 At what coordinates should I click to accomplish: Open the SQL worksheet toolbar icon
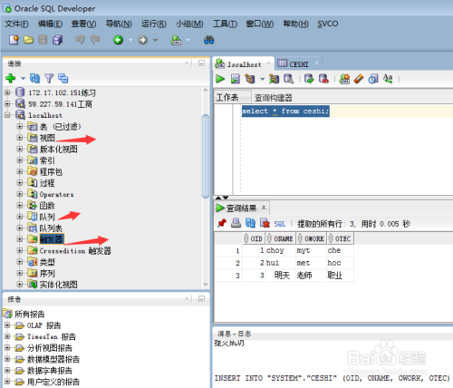pos(176,40)
